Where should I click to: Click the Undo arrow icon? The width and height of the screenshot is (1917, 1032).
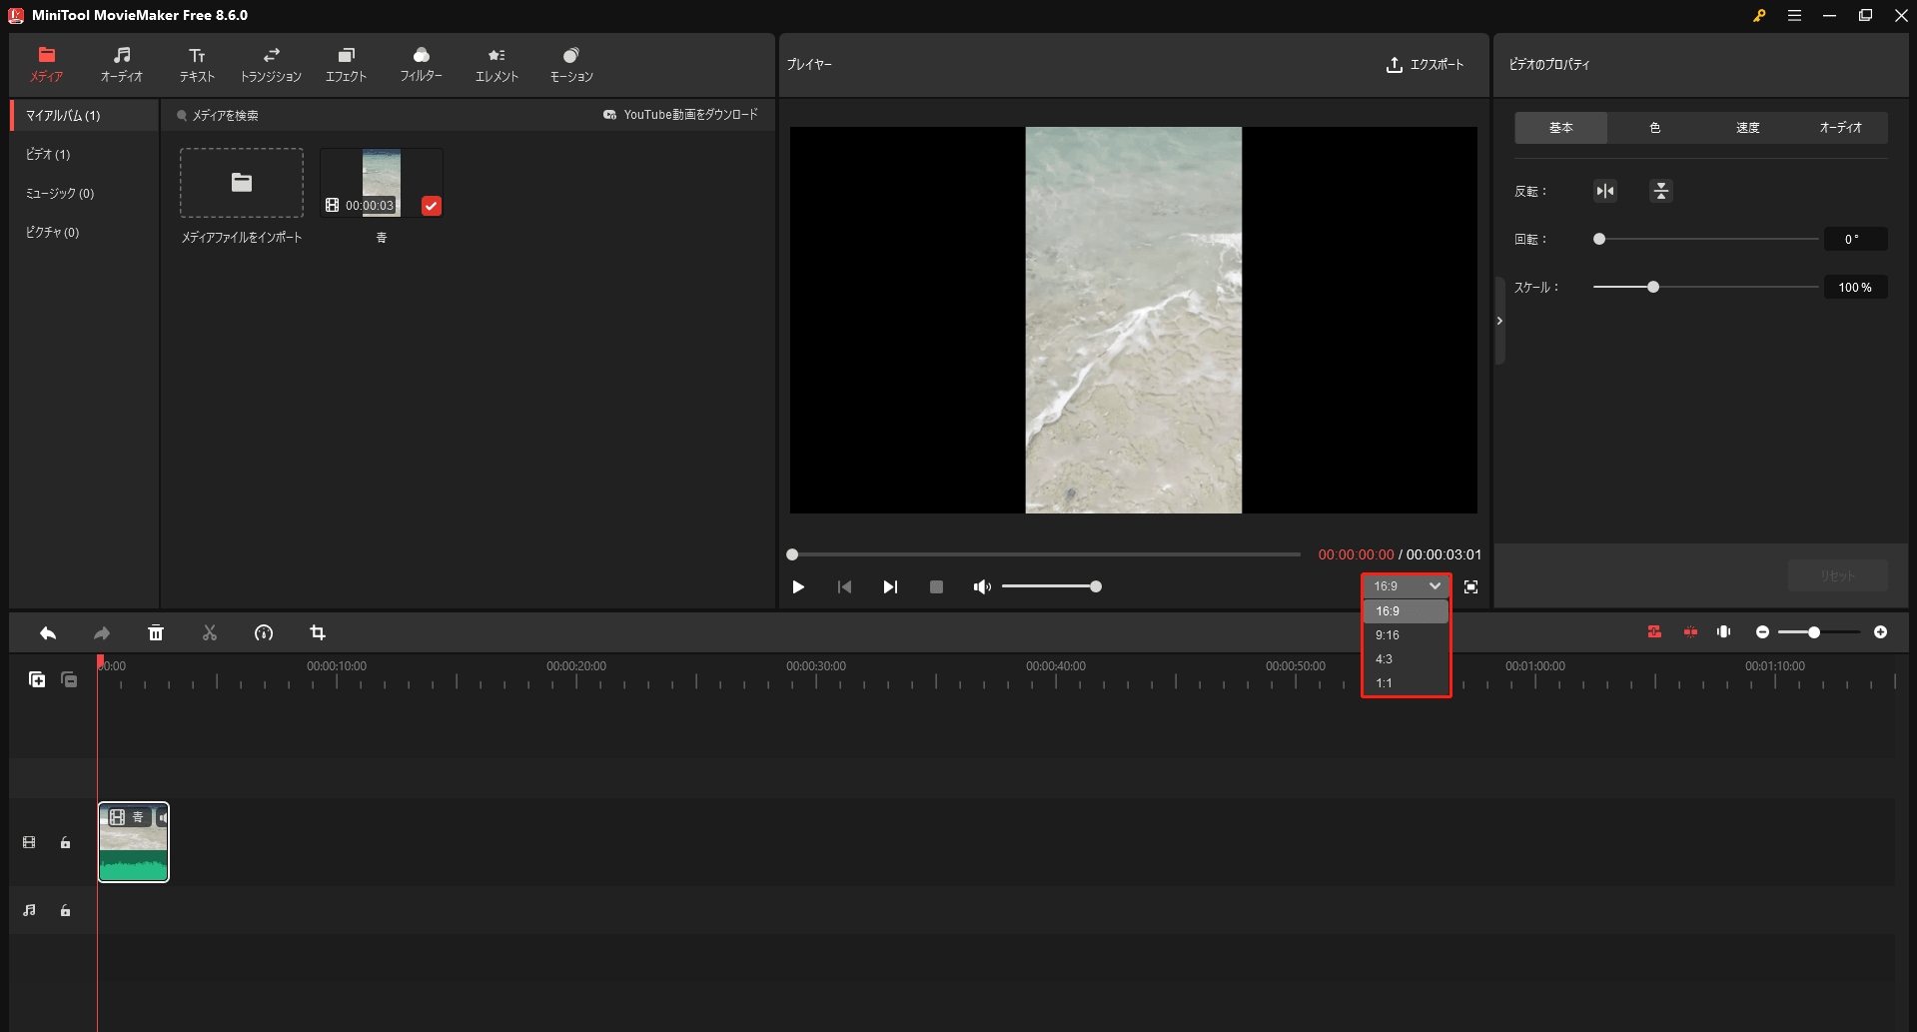[x=47, y=632]
